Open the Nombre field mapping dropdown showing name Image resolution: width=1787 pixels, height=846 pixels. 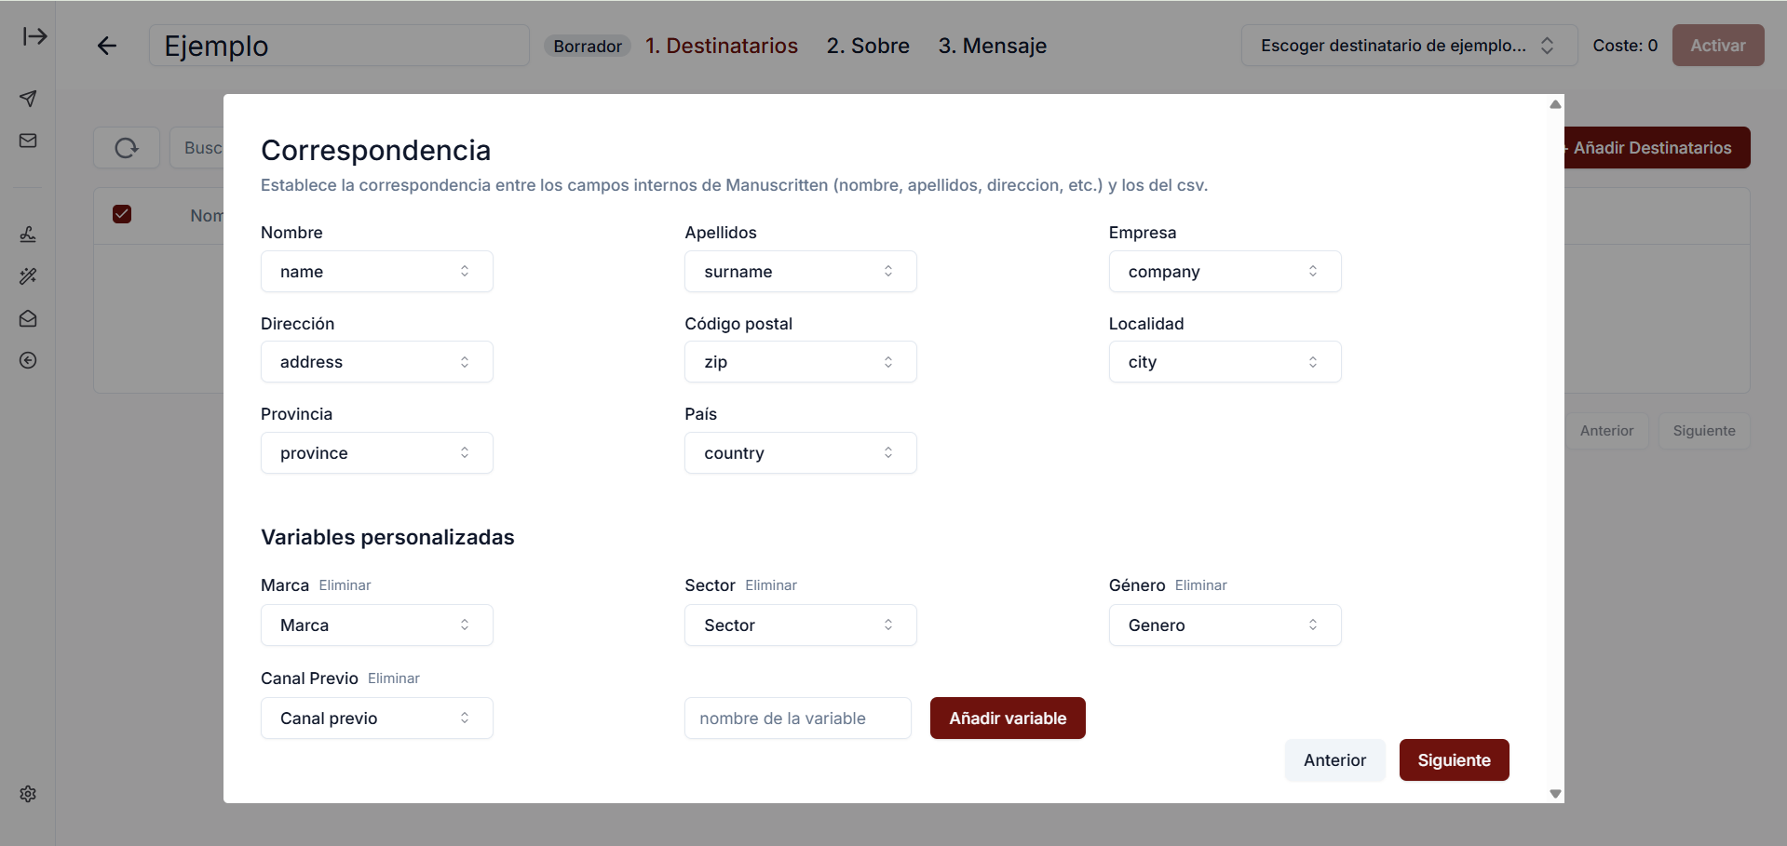point(376,271)
